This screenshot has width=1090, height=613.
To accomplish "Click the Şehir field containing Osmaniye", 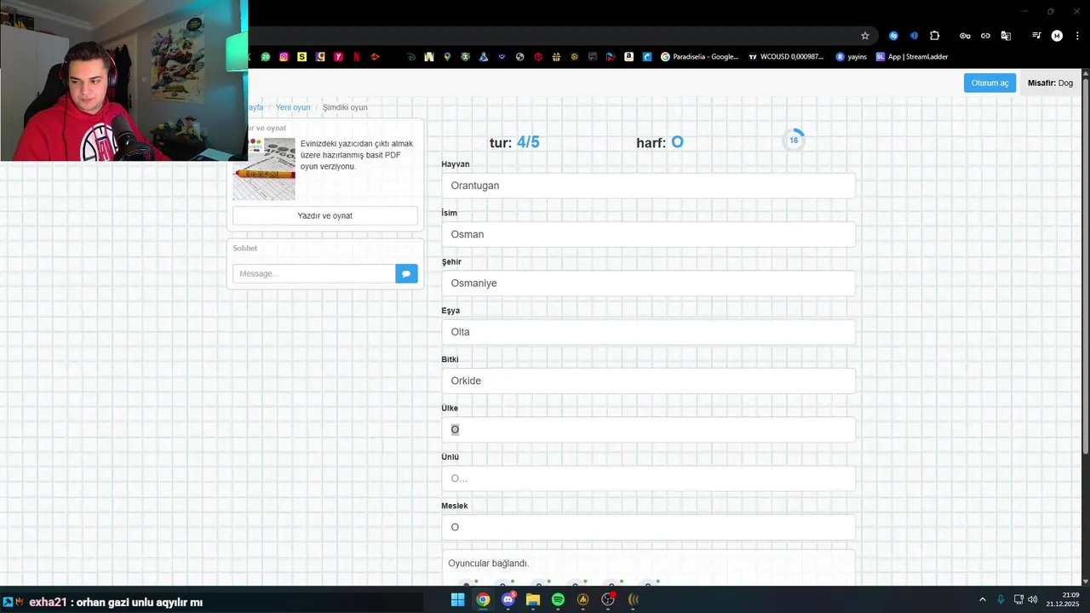I will click(648, 283).
